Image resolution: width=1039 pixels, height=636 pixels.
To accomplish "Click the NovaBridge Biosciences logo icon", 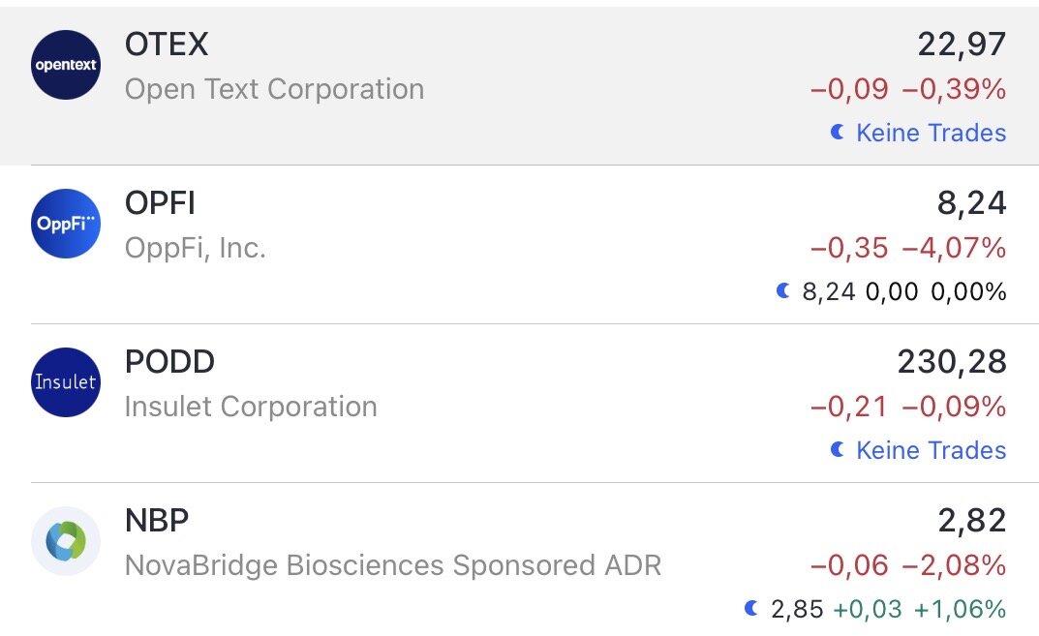I will [66, 541].
